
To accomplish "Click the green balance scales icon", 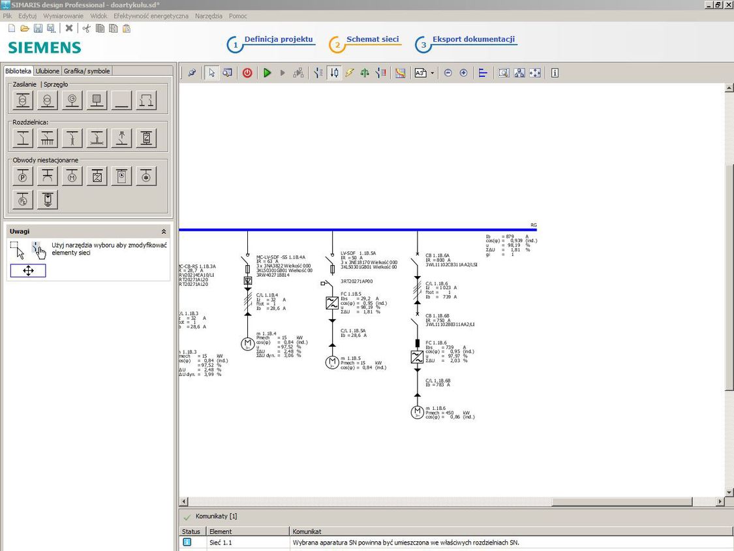I will click(x=365, y=72).
